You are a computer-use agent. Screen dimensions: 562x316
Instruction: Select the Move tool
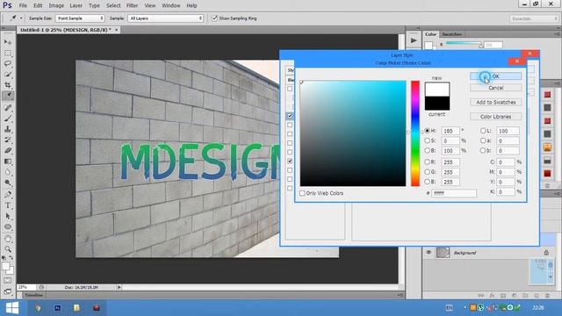[8, 42]
